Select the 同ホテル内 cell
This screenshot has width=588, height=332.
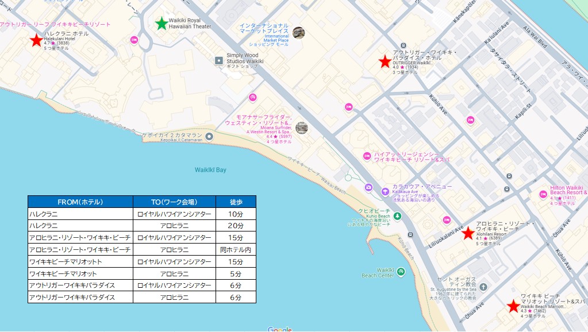[236, 249]
